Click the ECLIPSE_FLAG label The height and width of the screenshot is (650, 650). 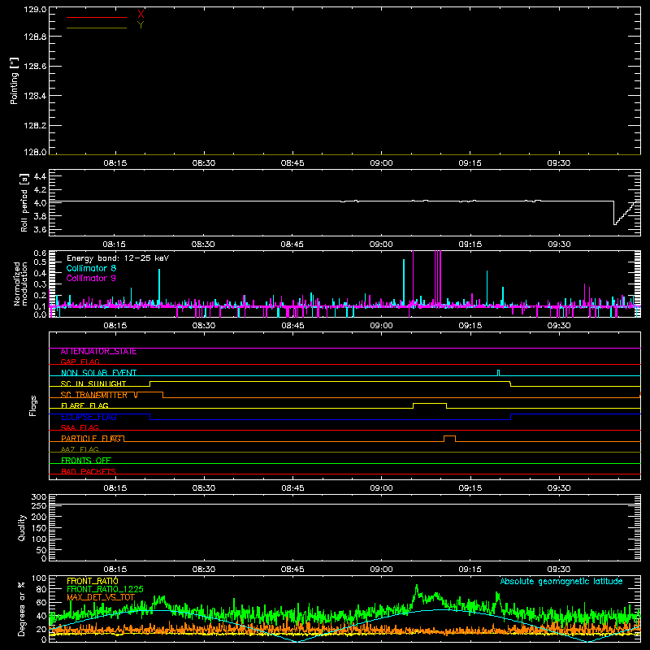89,417
